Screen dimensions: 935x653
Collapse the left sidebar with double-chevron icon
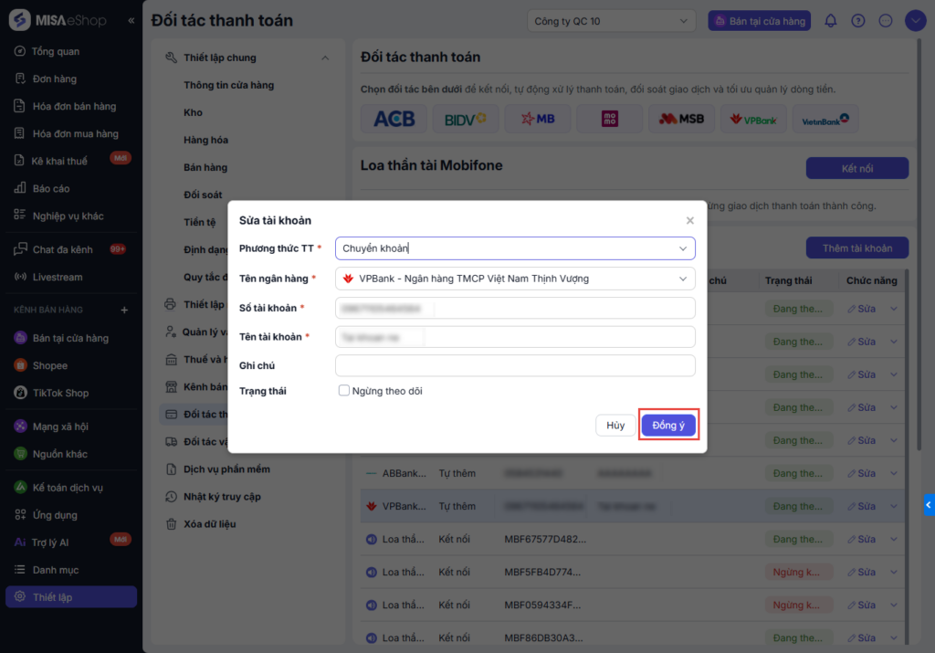tap(131, 20)
